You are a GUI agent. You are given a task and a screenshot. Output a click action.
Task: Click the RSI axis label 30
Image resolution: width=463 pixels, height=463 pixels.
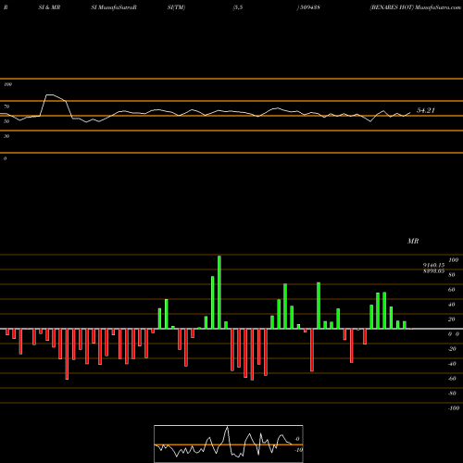6,136
